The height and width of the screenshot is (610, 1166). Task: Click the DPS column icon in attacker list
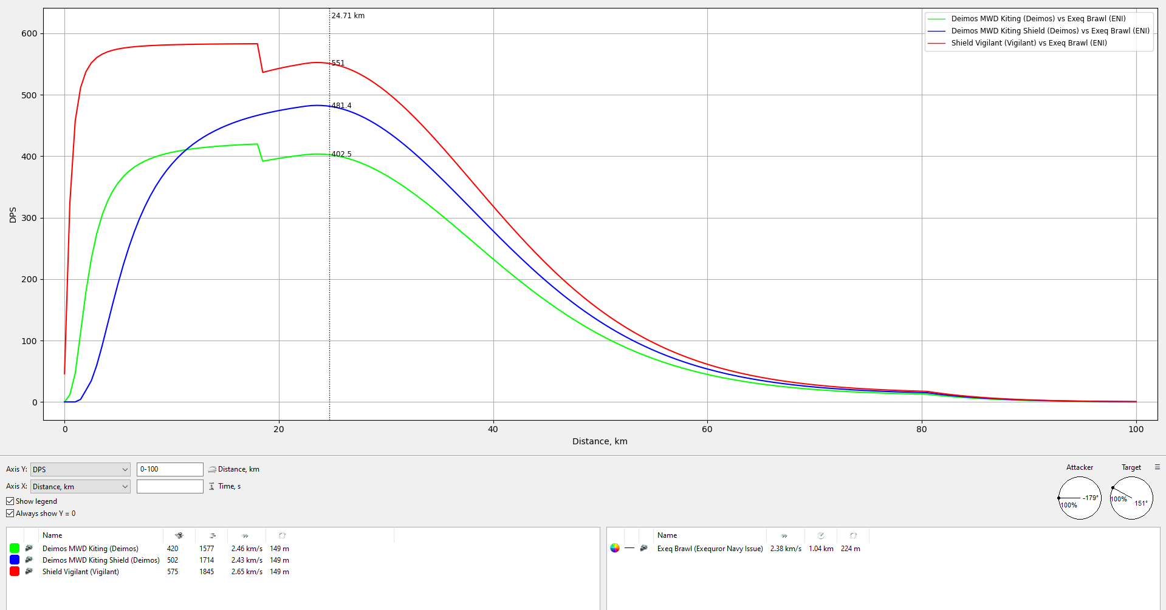coord(179,535)
